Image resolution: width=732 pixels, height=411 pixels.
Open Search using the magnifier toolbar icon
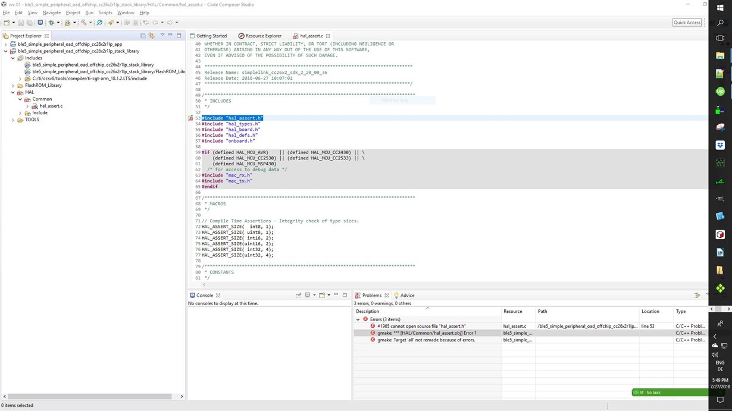(99, 23)
